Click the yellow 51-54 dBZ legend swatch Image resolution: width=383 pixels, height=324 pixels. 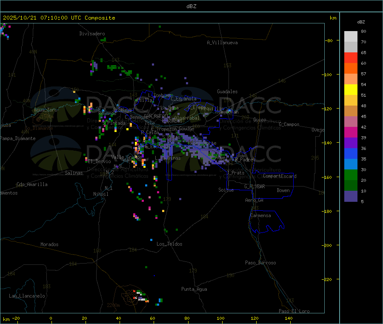[351, 90]
